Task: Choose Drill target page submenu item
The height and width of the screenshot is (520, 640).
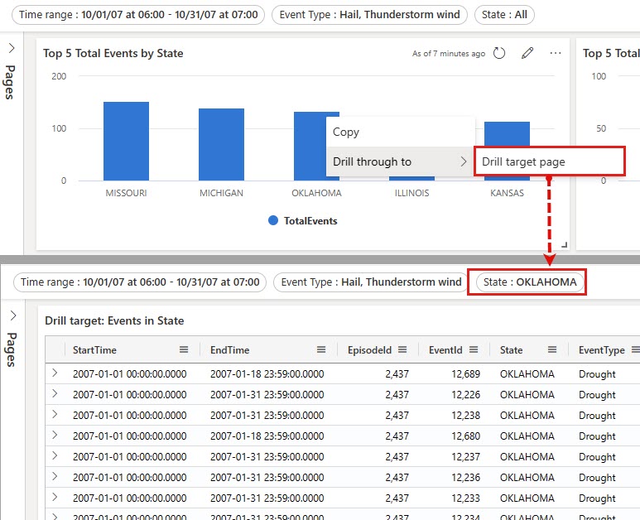Action: pos(550,161)
